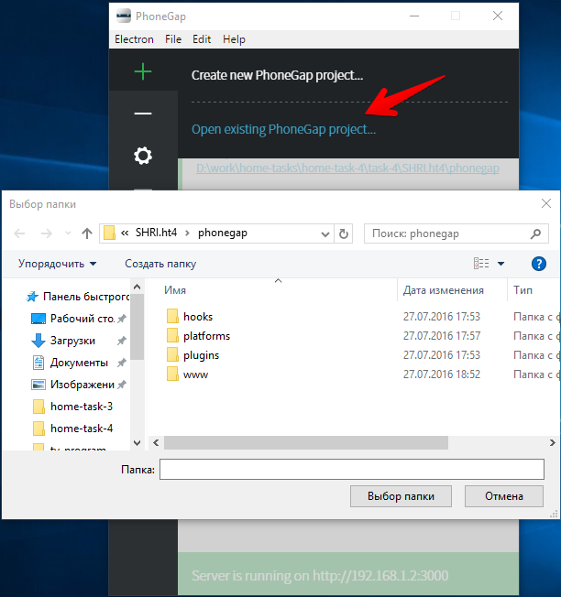Change the file view layout icon
This screenshot has width=561, height=597.
coord(481,264)
